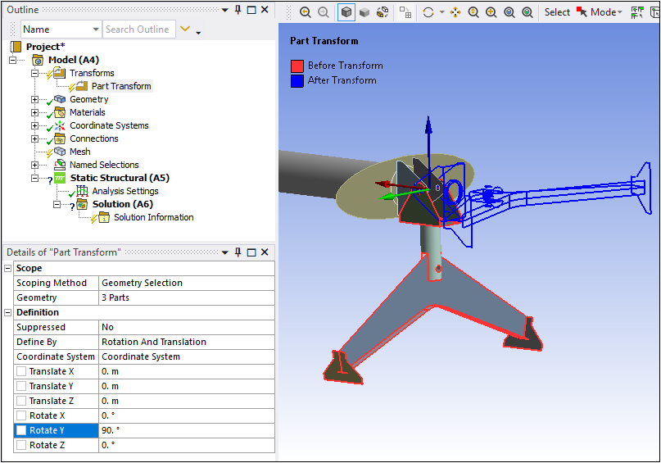Collapse the Transforms node

(x=34, y=73)
